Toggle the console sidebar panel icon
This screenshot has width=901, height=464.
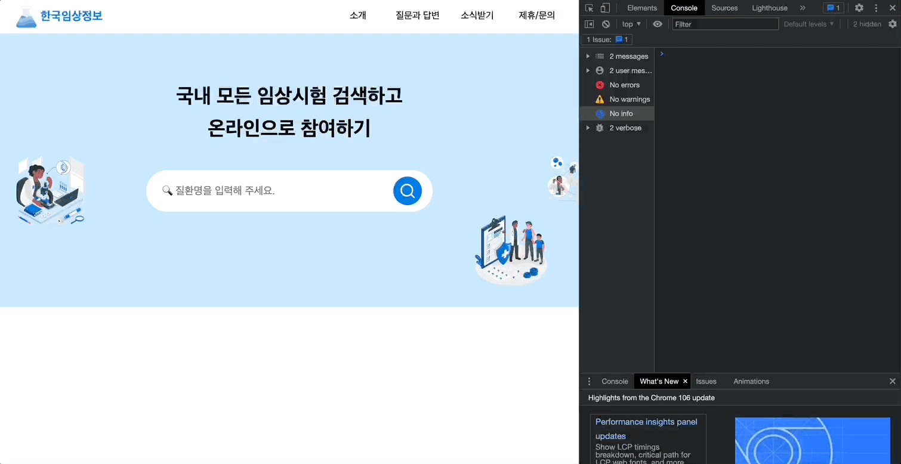589,24
